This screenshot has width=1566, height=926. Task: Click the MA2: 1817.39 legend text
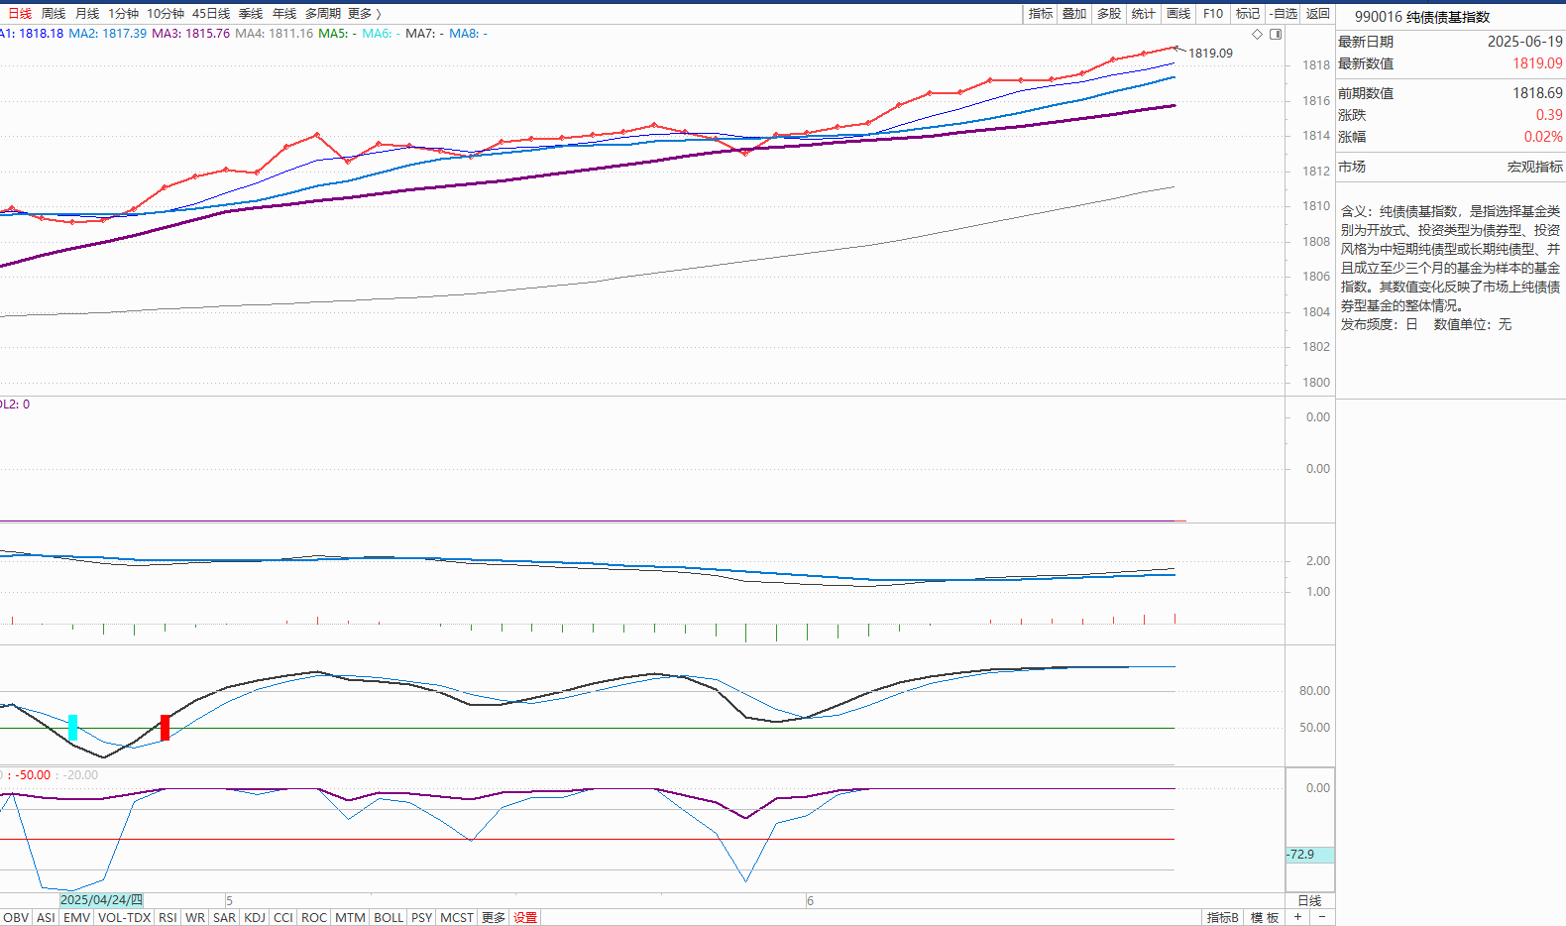[x=107, y=34]
